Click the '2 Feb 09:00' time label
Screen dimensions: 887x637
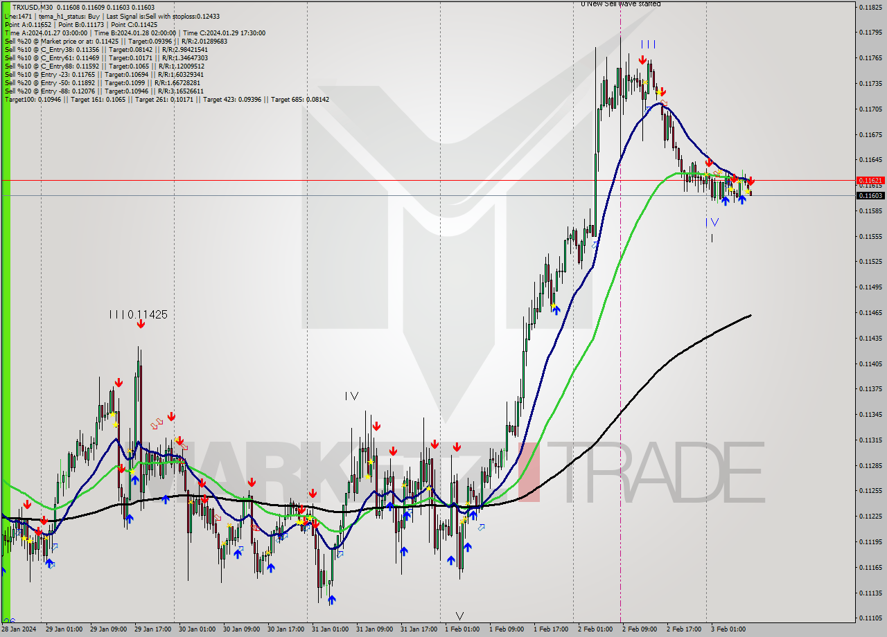[x=640, y=629]
